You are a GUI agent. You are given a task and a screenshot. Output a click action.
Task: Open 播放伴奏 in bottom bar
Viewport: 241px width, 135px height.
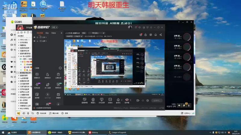(54, 113)
